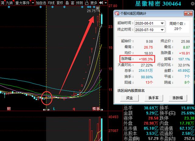Click the 总手 value 38.69万 in quote panel
The height and width of the screenshot is (141, 195).
pos(151,108)
